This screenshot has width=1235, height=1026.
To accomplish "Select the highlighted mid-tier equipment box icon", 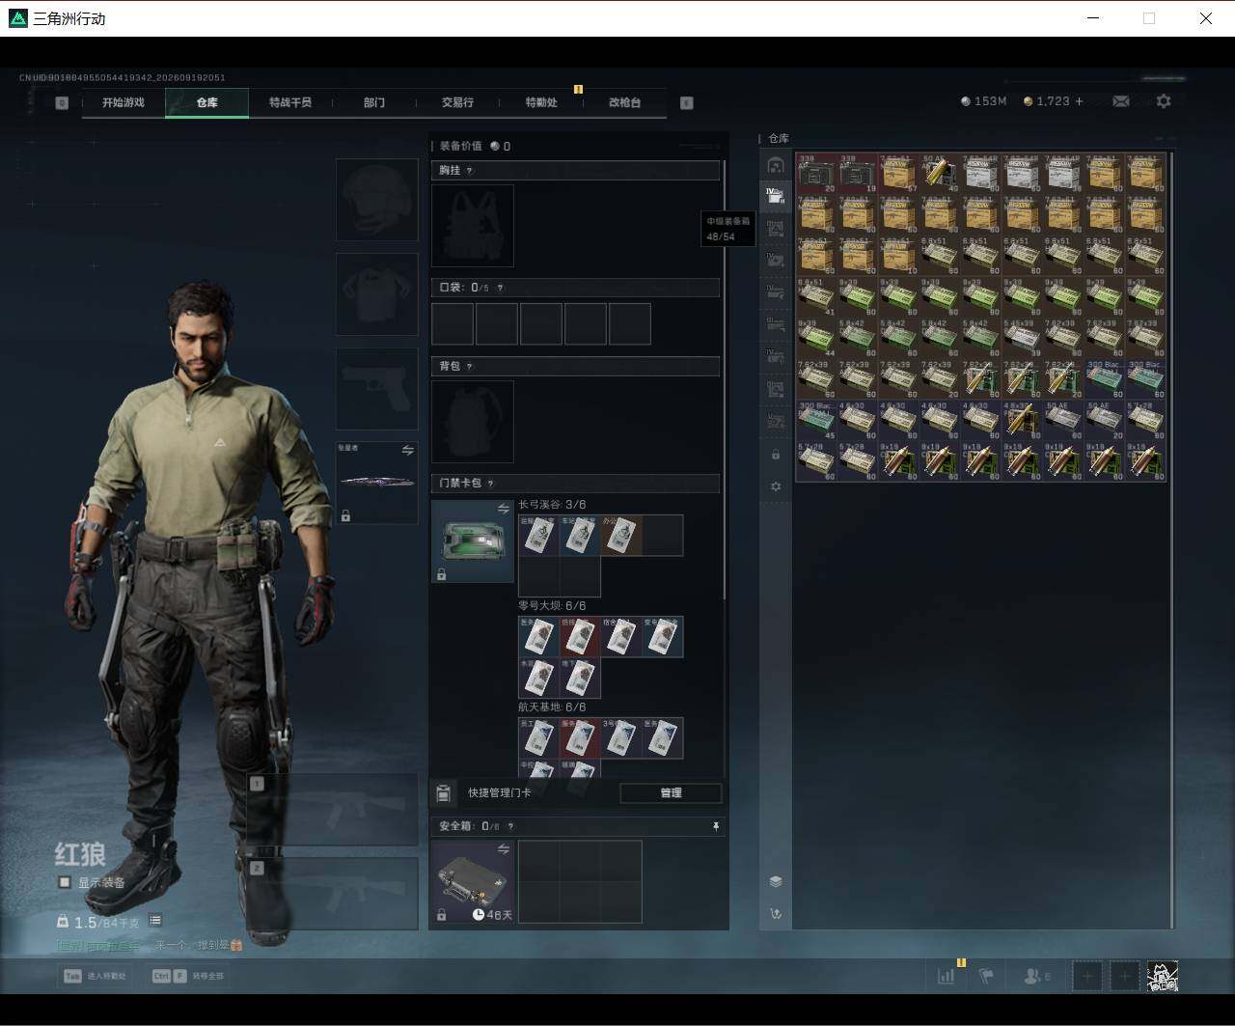I will [775, 197].
